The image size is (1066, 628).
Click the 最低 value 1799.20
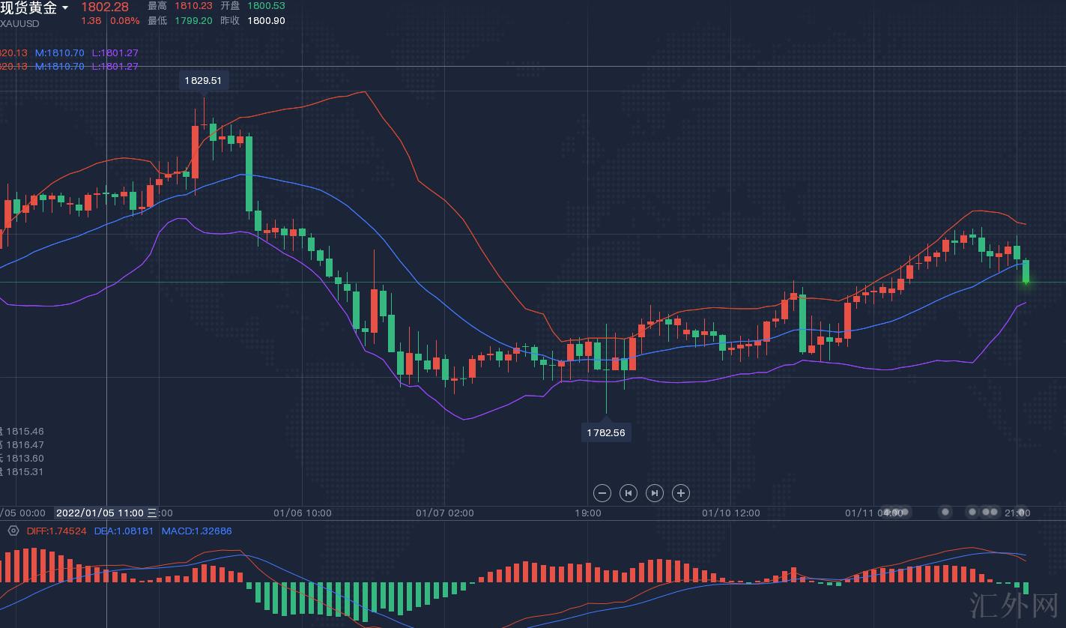(x=193, y=20)
